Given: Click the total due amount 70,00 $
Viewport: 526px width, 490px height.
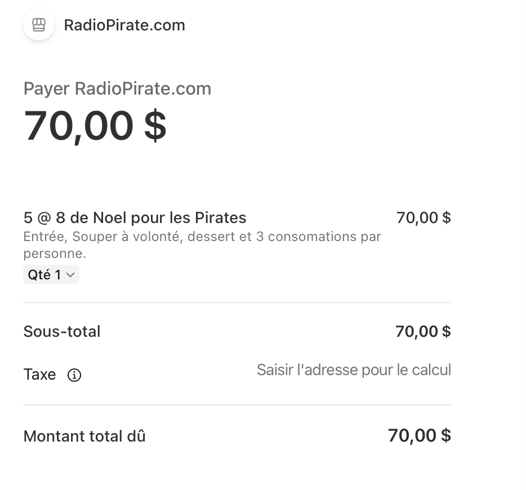Looking at the screenshot, I should click(x=420, y=435).
